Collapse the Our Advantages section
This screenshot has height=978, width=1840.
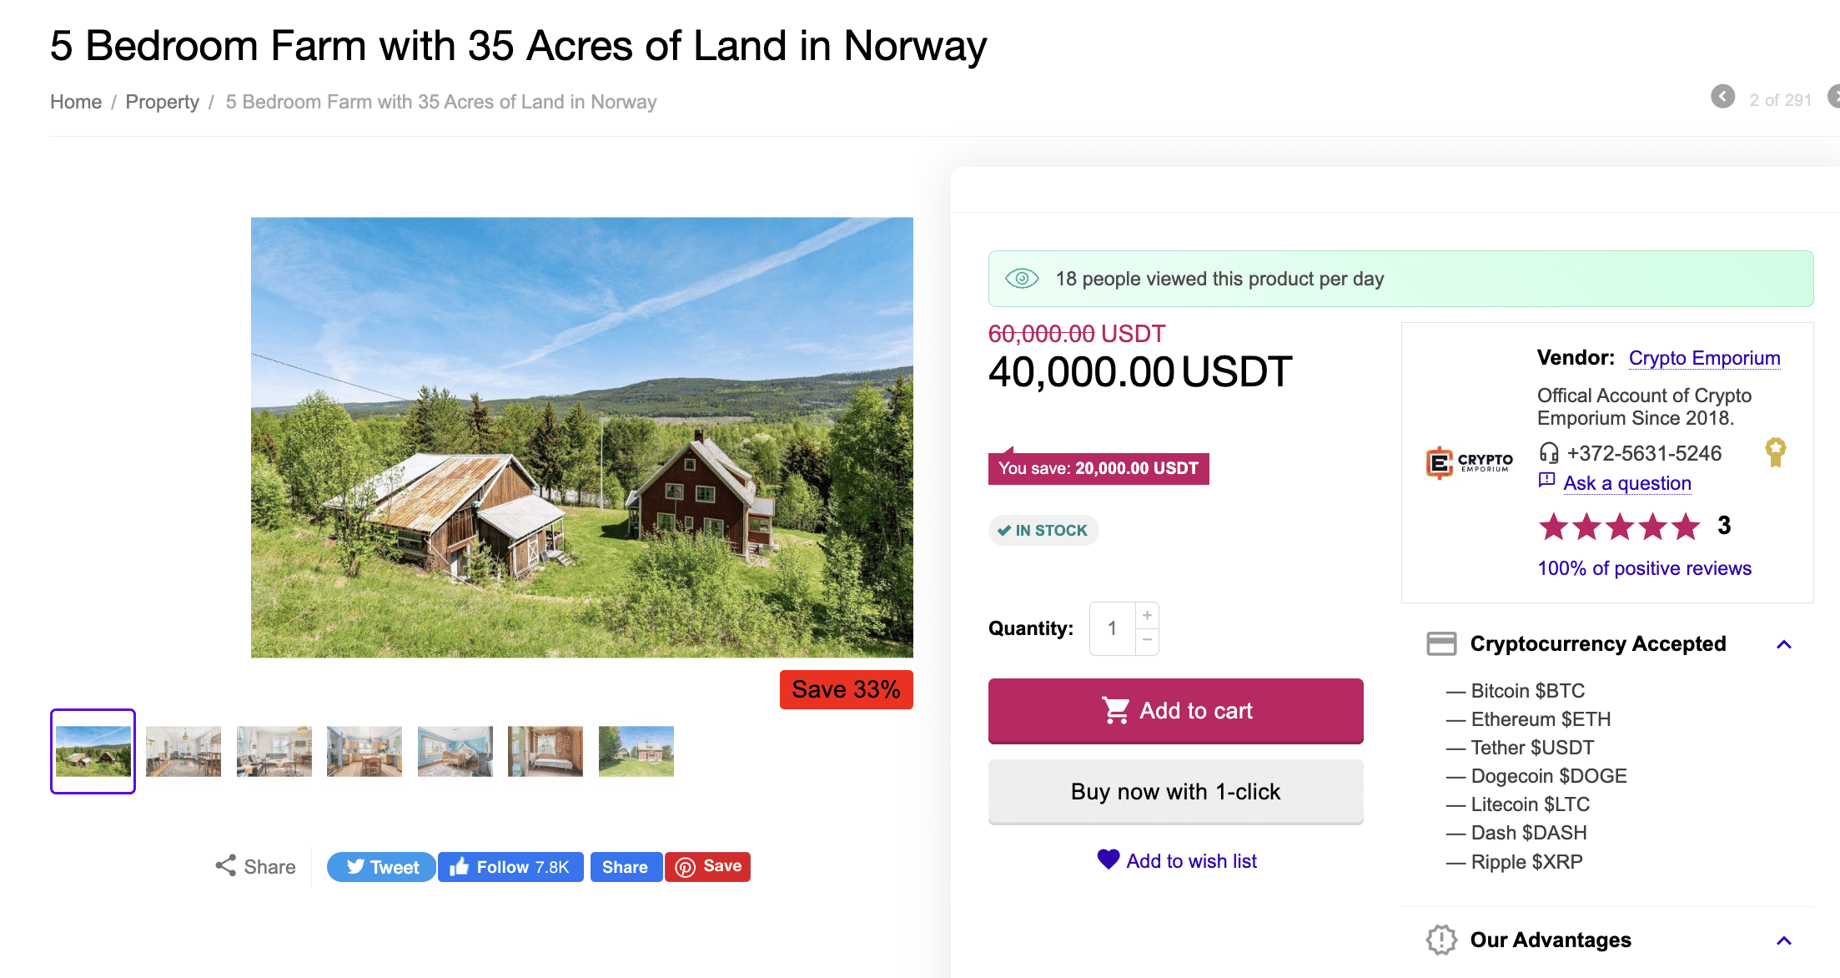point(1784,940)
